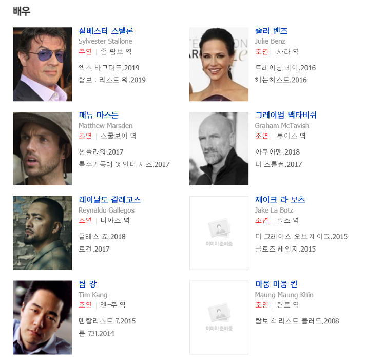
Task: Select the film 람보 : 라스트 워,2019
Action: point(112,80)
